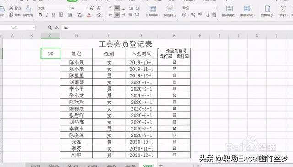Click the top align icon
Image resolution: width=293 pixels, height=167 pixels.
point(110,8)
